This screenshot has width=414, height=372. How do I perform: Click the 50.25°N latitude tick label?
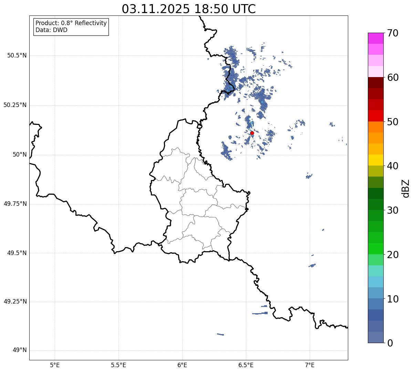click(15, 105)
